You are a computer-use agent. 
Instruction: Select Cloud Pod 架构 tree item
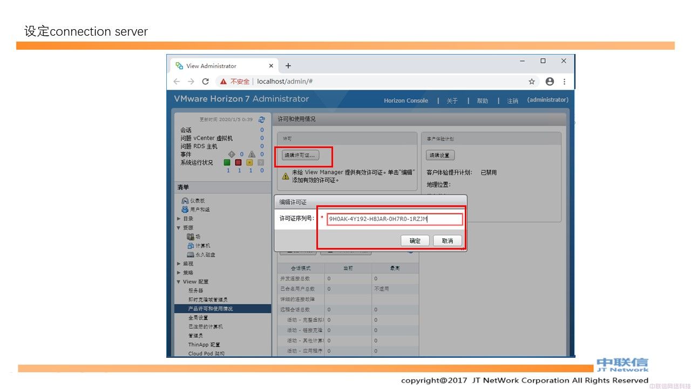tap(206, 353)
